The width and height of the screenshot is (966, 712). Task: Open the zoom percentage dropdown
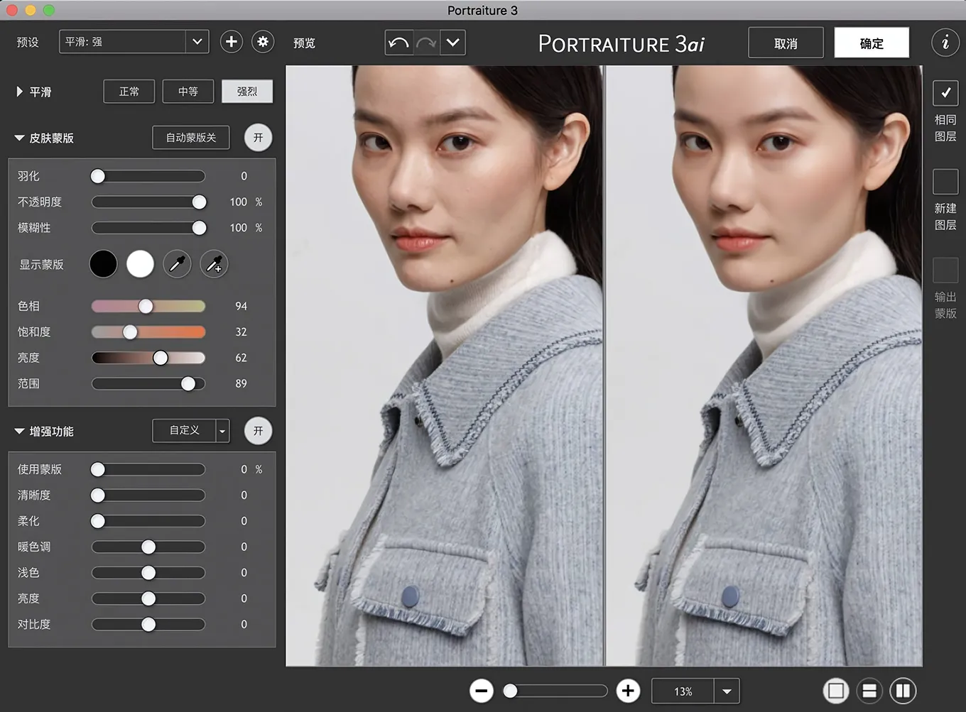click(727, 691)
